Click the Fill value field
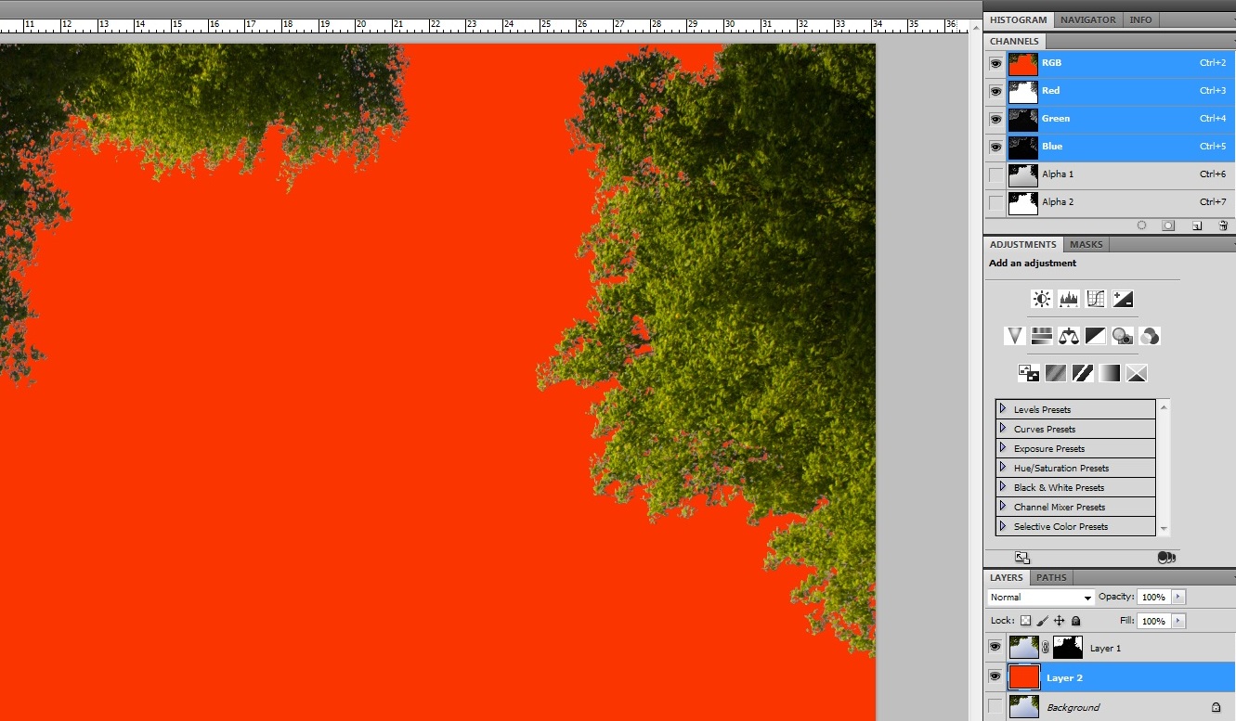This screenshot has height=721, width=1236. [1154, 621]
